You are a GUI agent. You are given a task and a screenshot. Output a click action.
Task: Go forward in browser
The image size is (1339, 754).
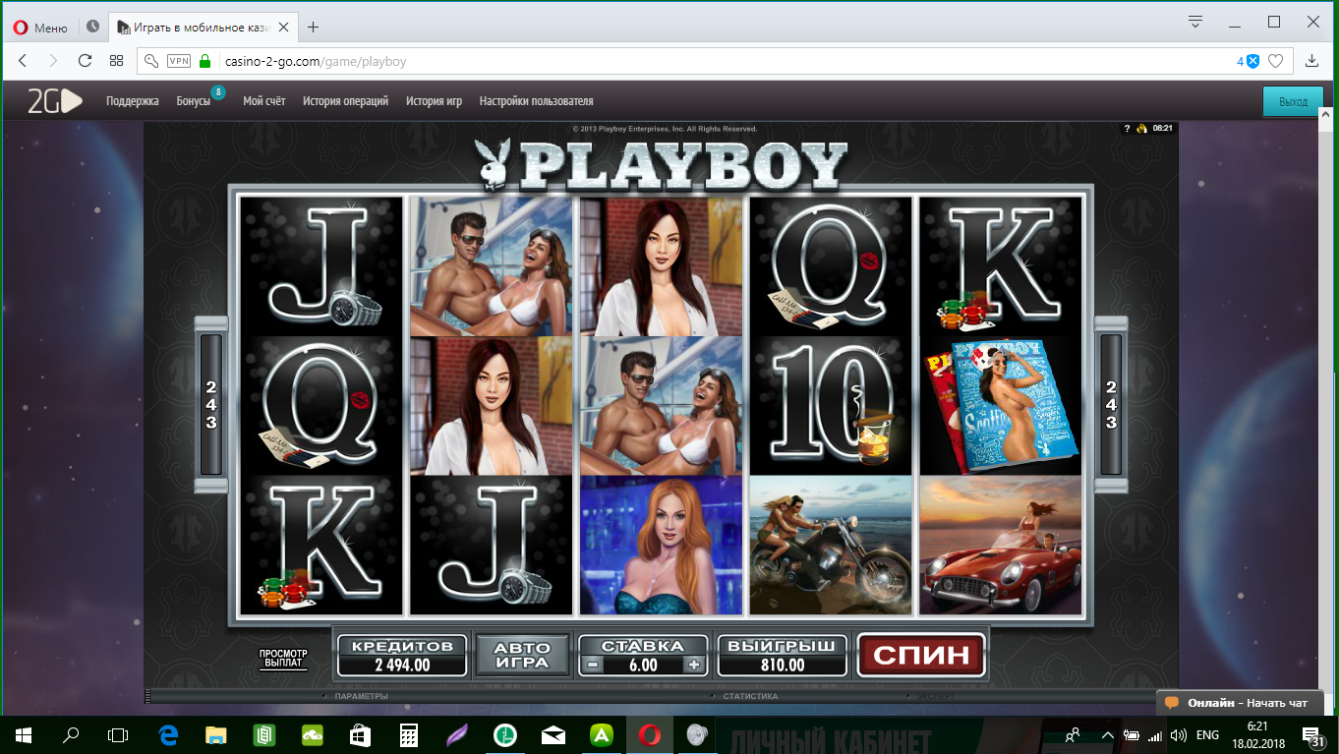click(53, 61)
